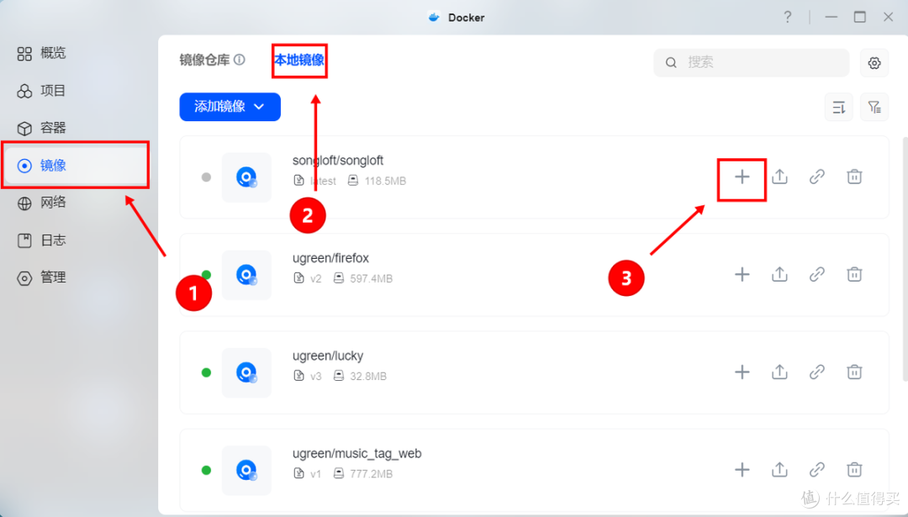This screenshot has height=517, width=908.
Task: Click the 118.5MB size label
Action: click(x=385, y=182)
